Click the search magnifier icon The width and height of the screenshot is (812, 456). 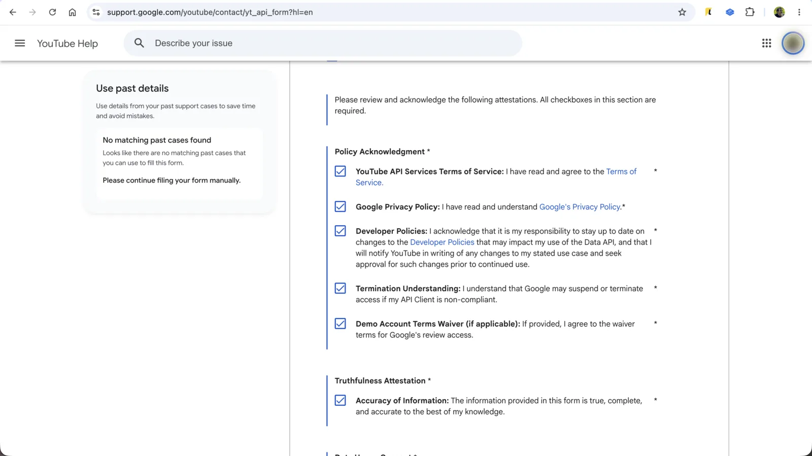(139, 43)
